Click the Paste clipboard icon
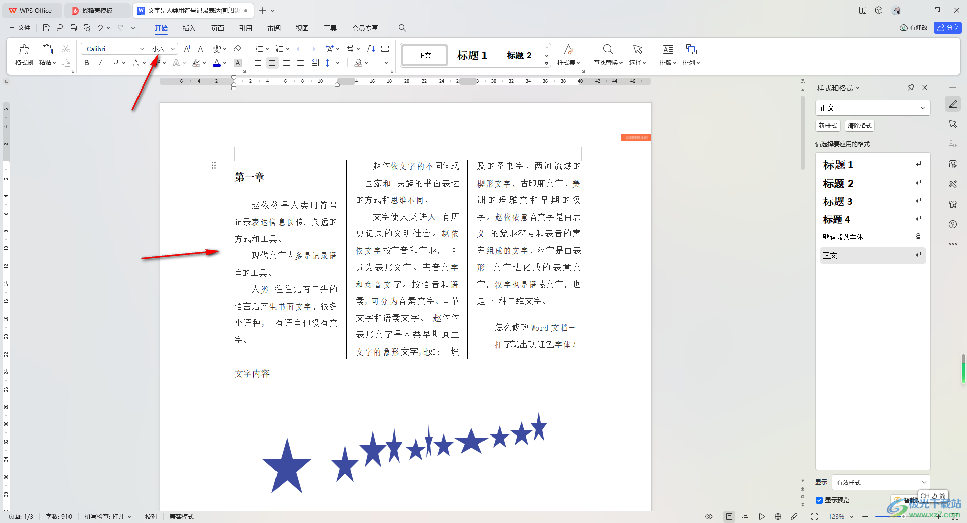 (x=47, y=49)
